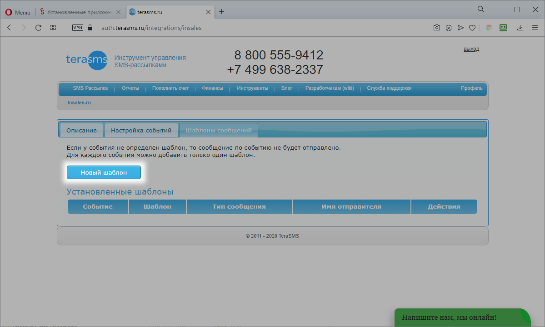
Task: Open Easy Setup sliders icon
Action: click(x=535, y=28)
